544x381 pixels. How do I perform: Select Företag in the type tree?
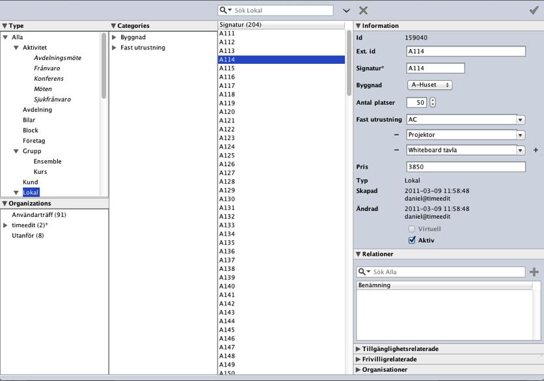click(34, 141)
